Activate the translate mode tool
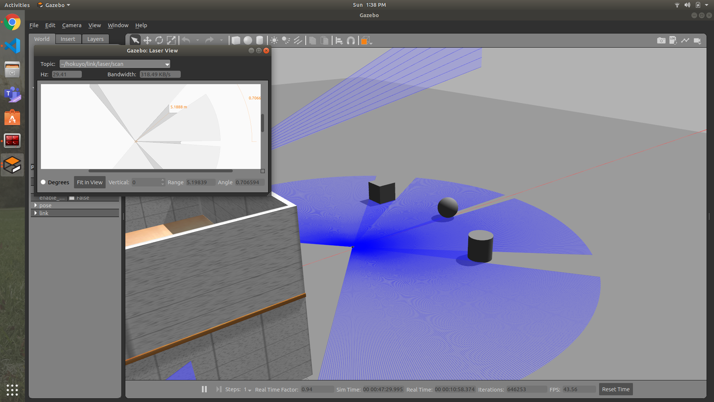 147,40
